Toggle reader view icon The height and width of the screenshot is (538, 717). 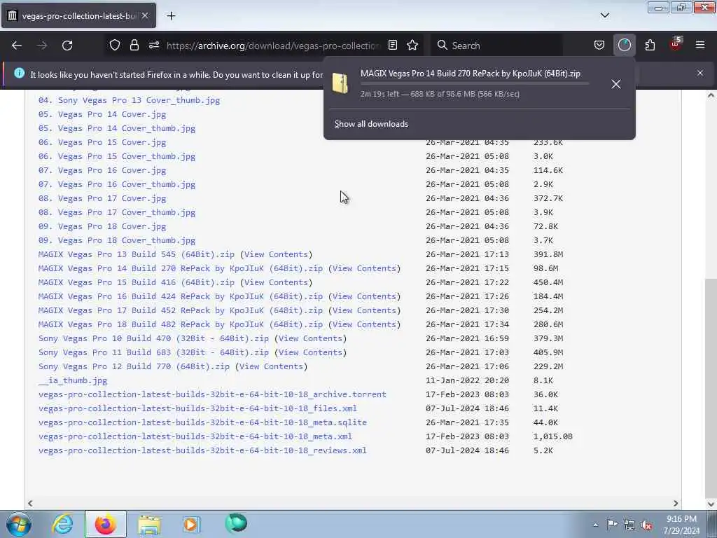(392, 46)
